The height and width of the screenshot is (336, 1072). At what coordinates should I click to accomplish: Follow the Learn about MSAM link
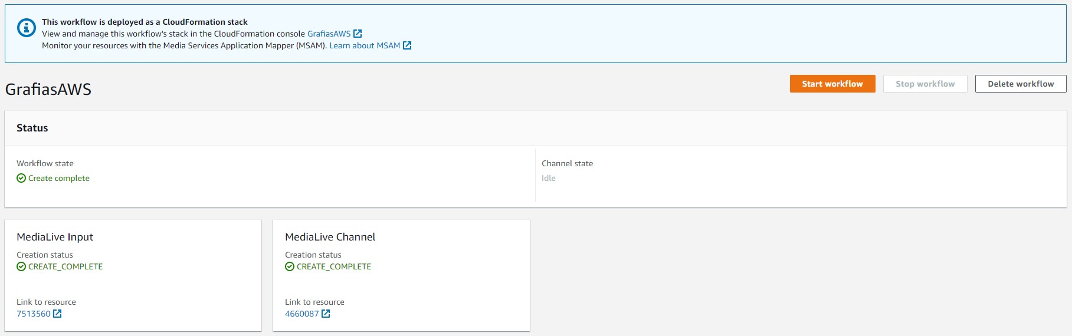point(365,45)
